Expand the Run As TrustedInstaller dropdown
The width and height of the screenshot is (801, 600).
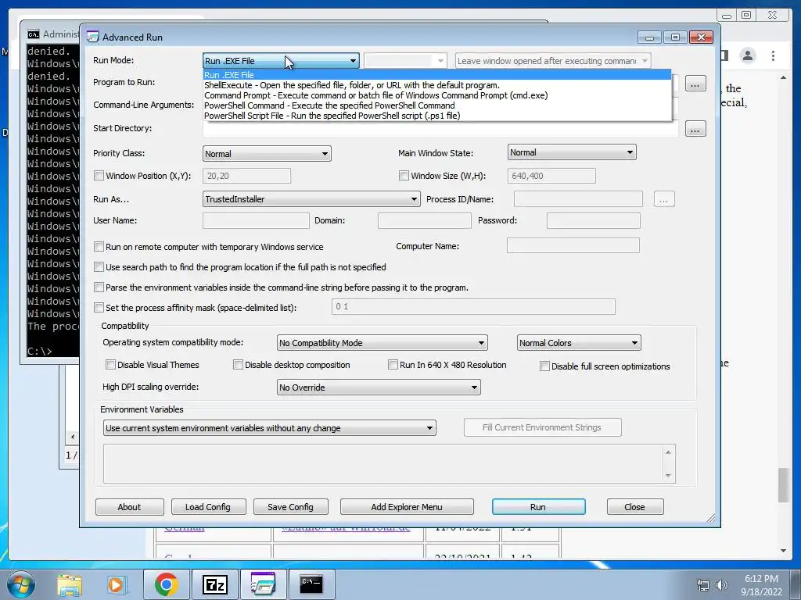311,199
